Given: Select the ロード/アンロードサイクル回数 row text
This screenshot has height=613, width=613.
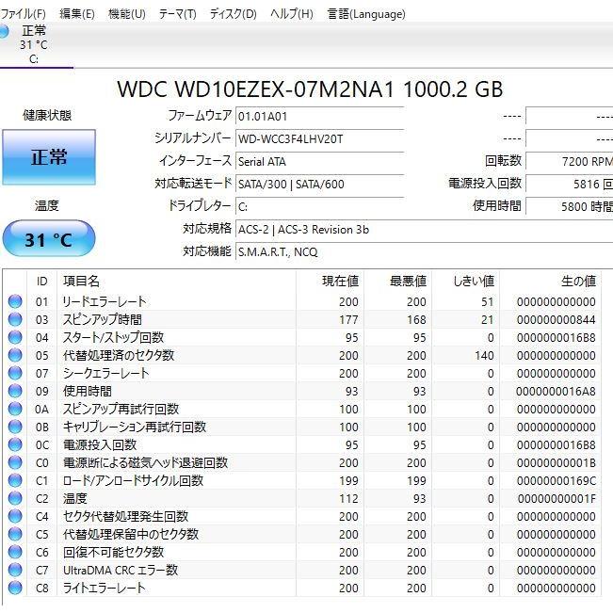Looking at the screenshot, I should click(134, 481).
